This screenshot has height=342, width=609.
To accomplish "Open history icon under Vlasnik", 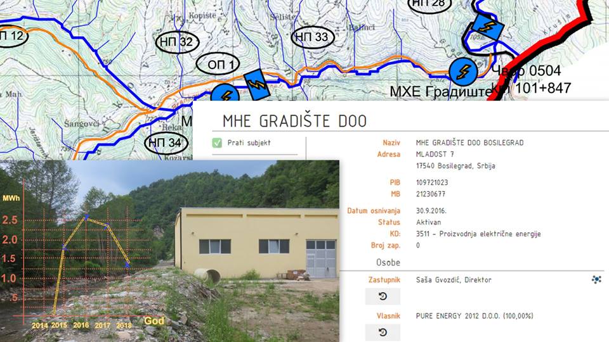I will point(383,332).
